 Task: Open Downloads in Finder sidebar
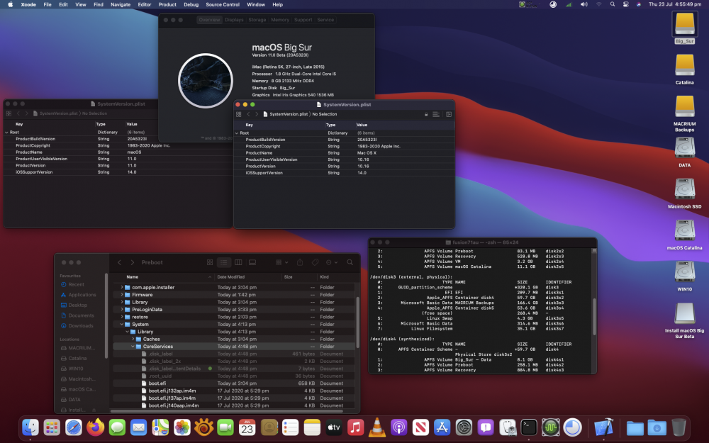81,325
